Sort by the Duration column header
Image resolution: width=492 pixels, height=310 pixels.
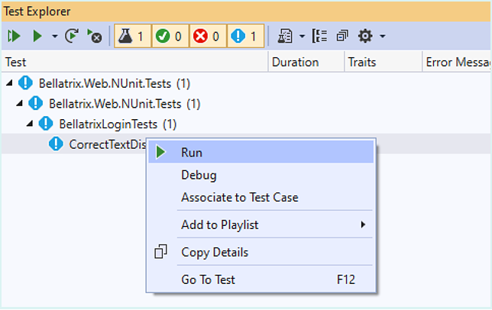(x=306, y=62)
